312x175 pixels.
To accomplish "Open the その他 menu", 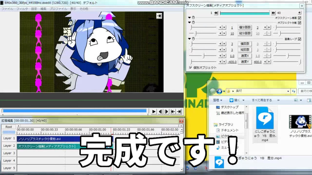I will pos(84,9).
